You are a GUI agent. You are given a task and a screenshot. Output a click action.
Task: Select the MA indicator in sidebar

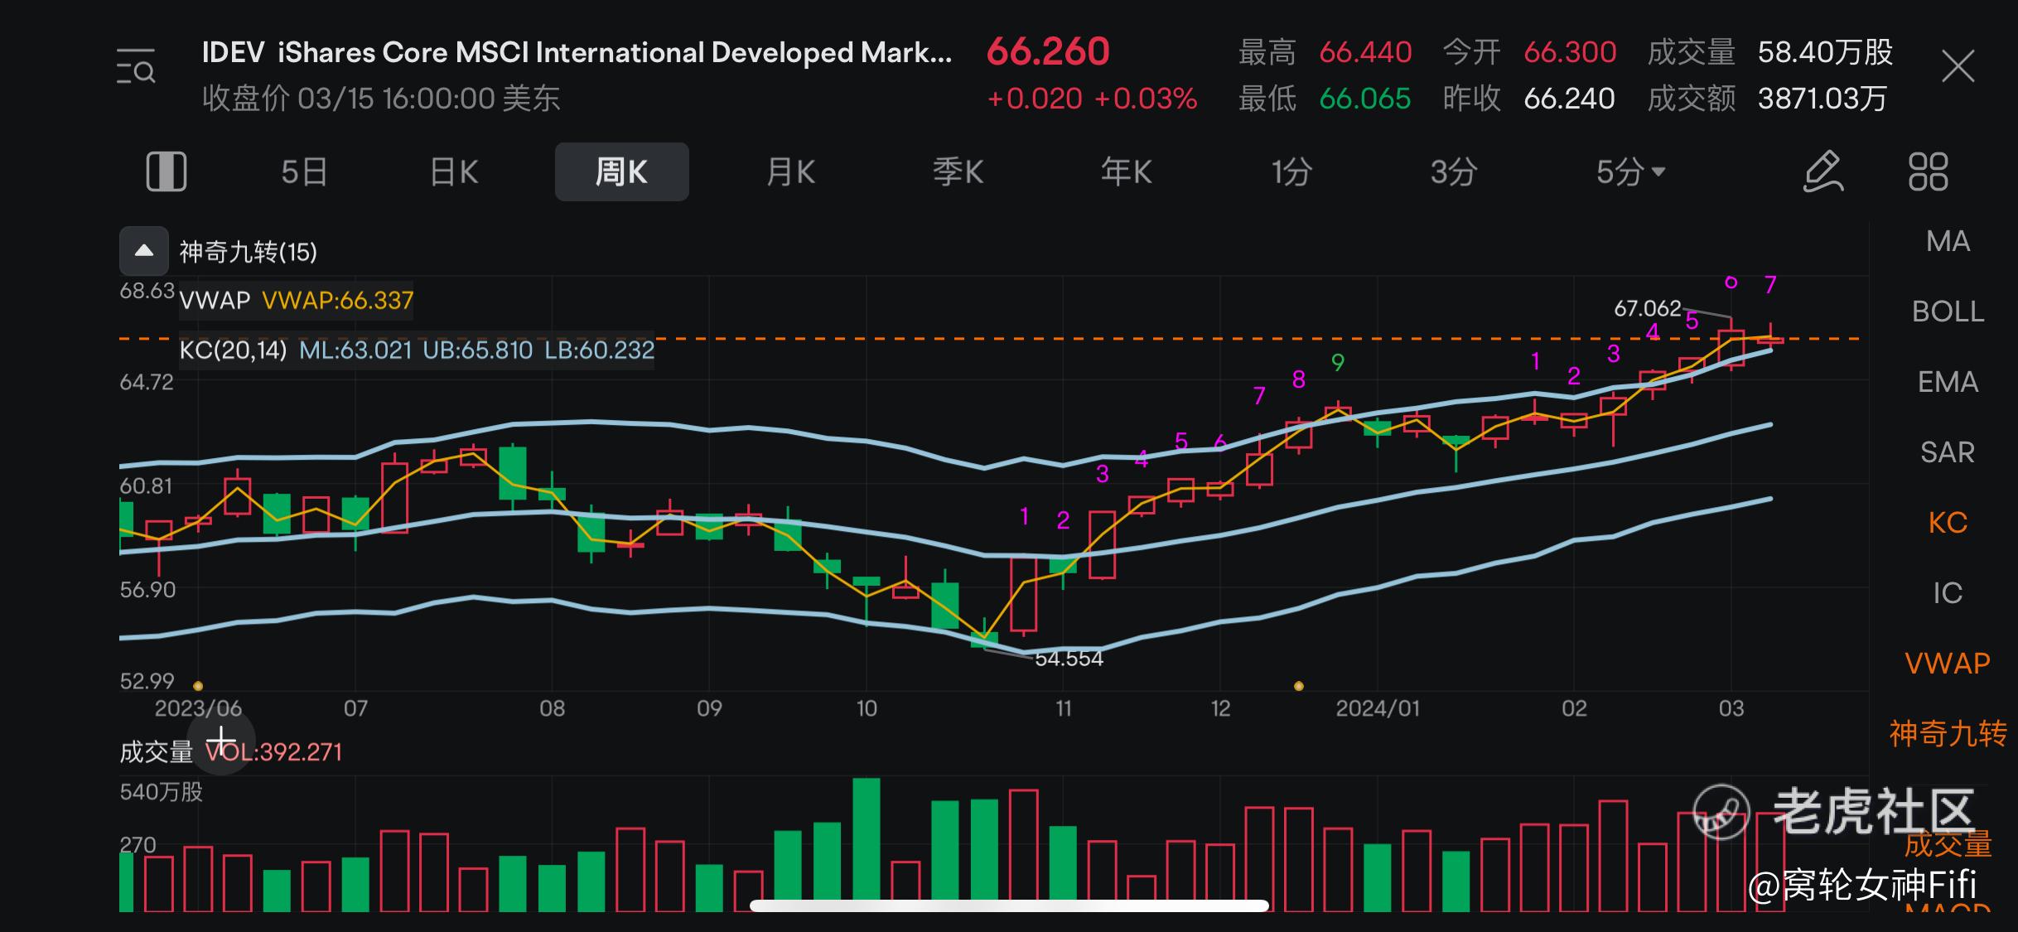pyautogui.click(x=1948, y=241)
